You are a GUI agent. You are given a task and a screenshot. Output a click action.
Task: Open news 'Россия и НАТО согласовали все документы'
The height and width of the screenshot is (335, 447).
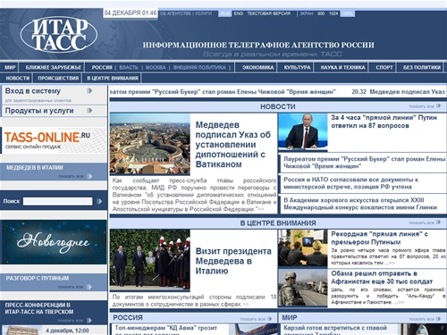click(x=350, y=183)
